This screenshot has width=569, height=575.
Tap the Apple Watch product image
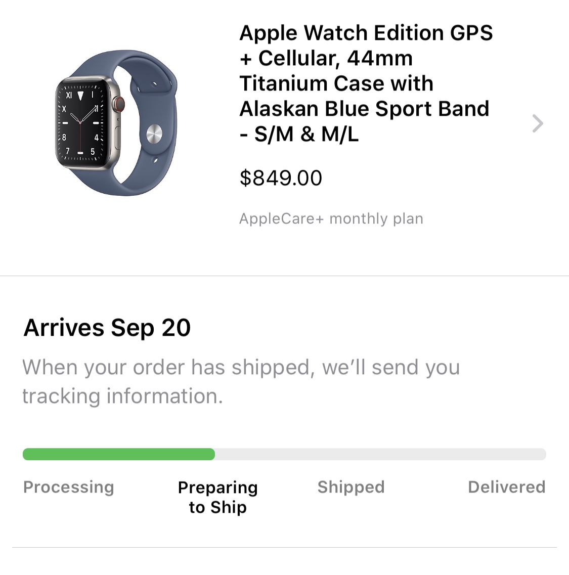pos(116,123)
